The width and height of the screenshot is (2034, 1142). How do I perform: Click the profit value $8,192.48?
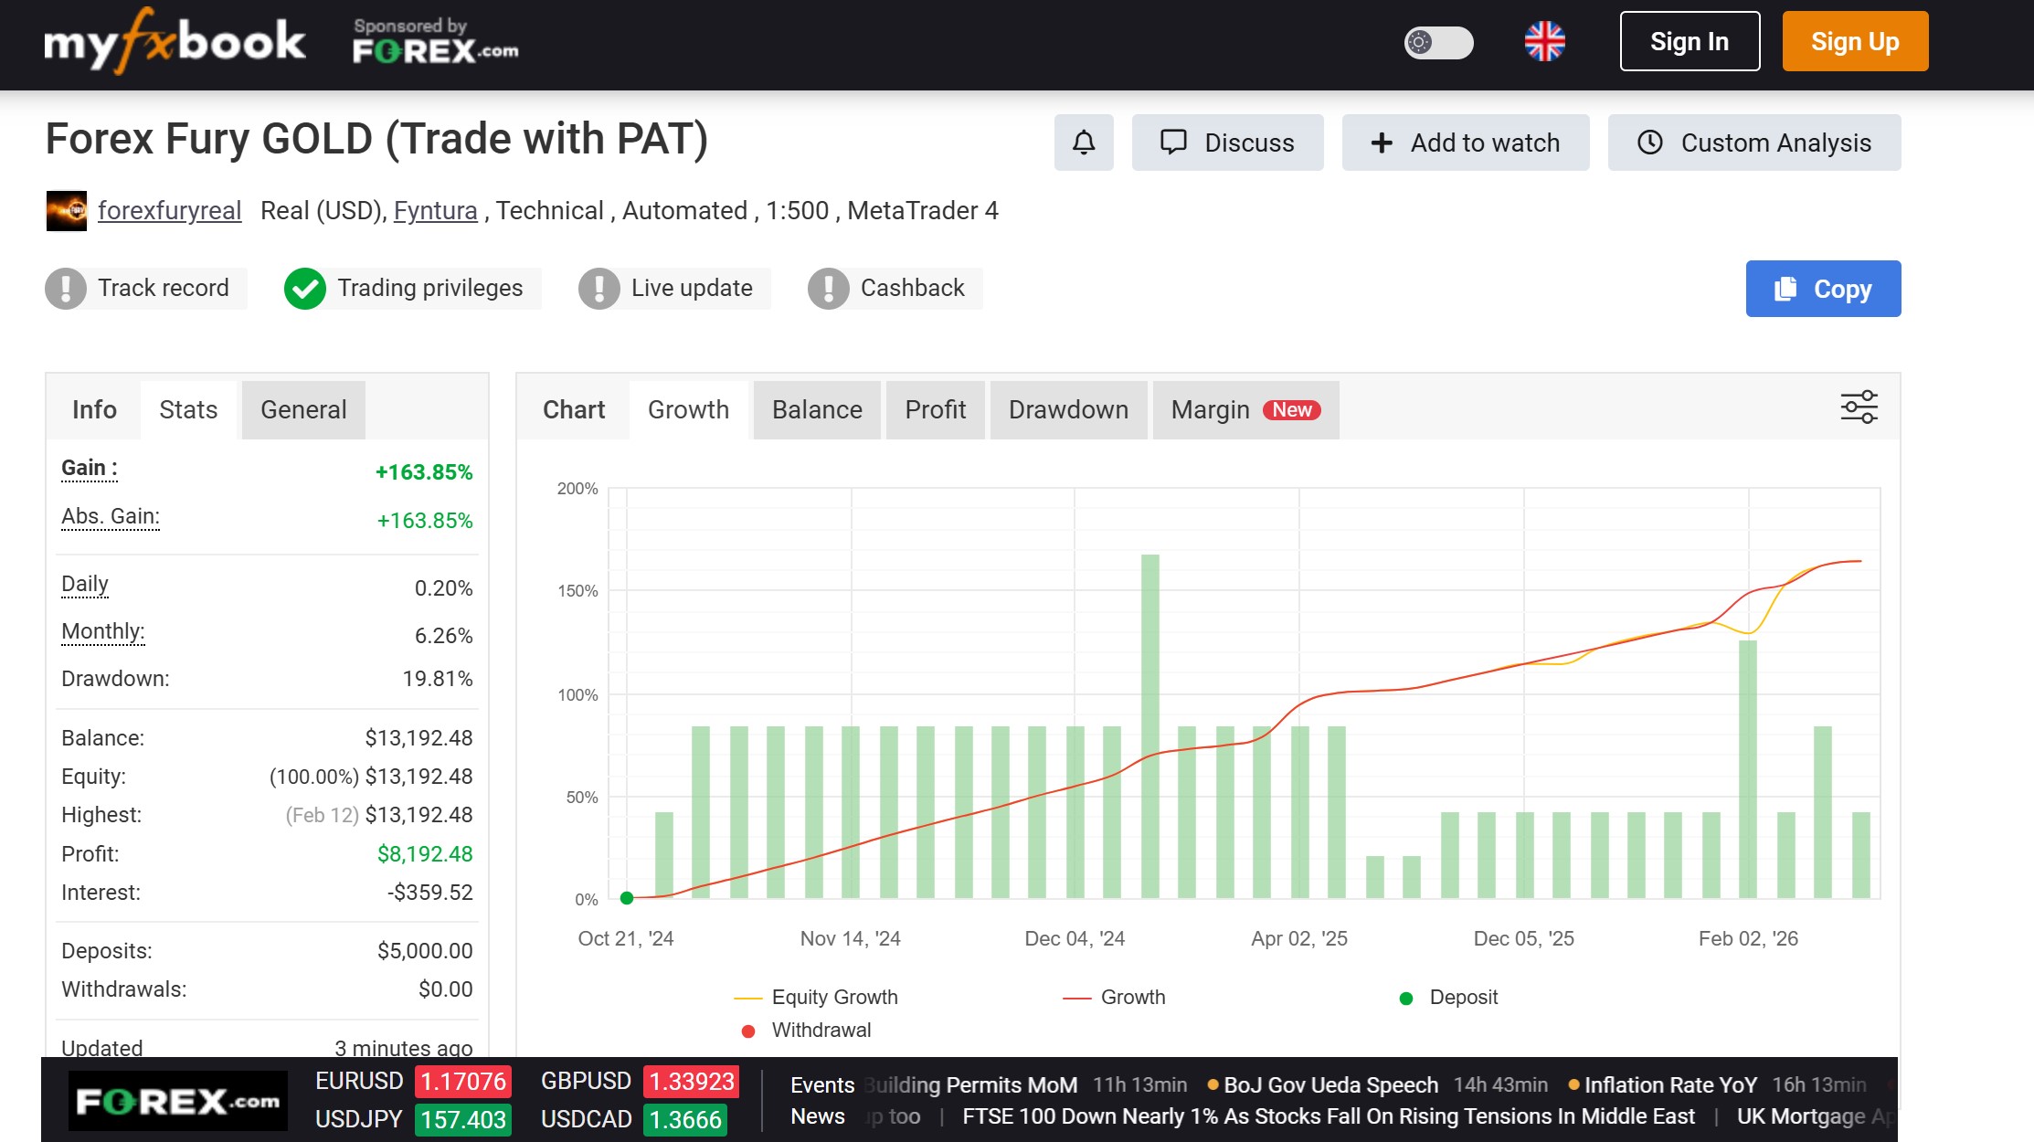pos(425,854)
